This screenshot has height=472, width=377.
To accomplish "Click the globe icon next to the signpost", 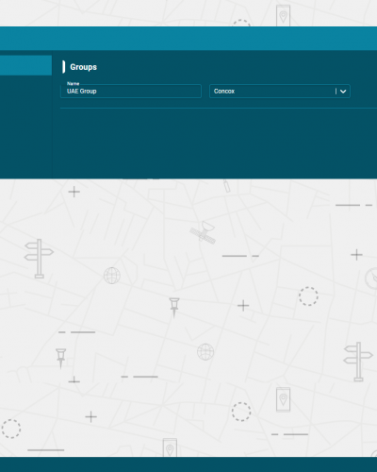I will 112,276.
